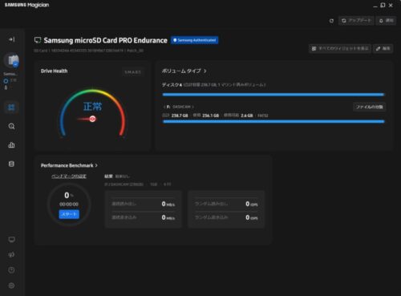Click the random read 0 IOPS value
The height and width of the screenshot is (296, 401).
coord(252,204)
